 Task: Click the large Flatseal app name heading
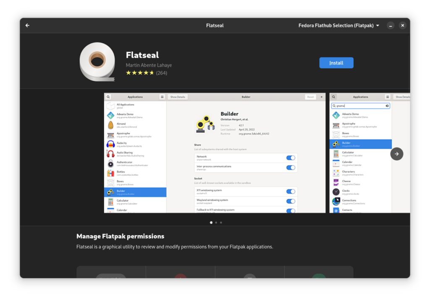coord(142,55)
